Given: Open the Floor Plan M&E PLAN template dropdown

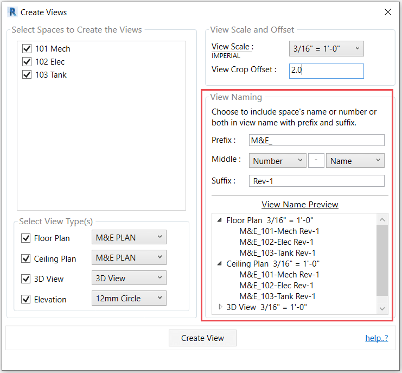Looking at the screenshot, I should tap(129, 237).
